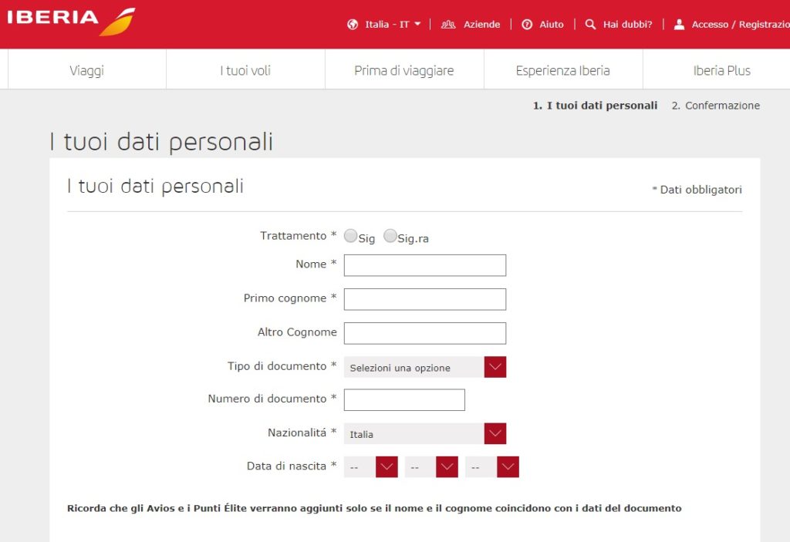This screenshot has height=542, width=790.
Task: Select the Sig.ra radio button
Action: click(x=390, y=236)
